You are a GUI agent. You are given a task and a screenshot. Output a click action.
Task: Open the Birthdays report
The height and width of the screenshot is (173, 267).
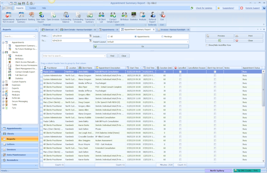tap(125, 16)
